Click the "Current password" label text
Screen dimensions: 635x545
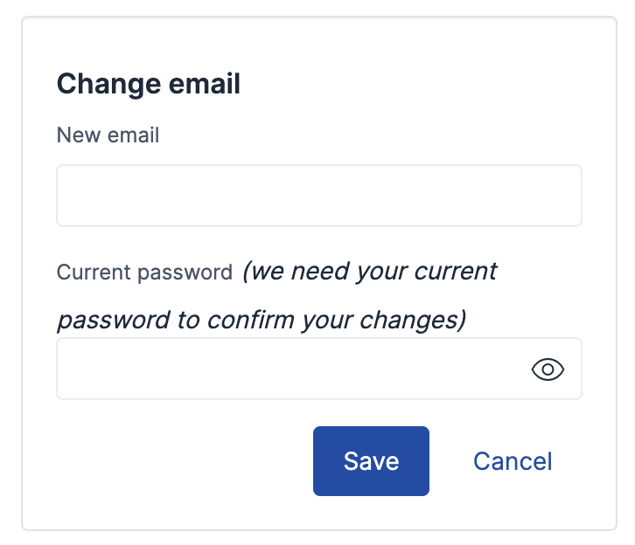pyautogui.click(x=144, y=272)
